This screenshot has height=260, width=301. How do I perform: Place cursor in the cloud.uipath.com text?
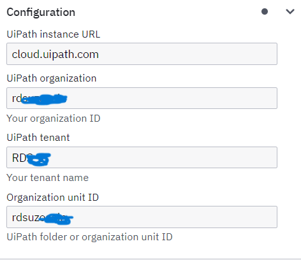point(55,54)
